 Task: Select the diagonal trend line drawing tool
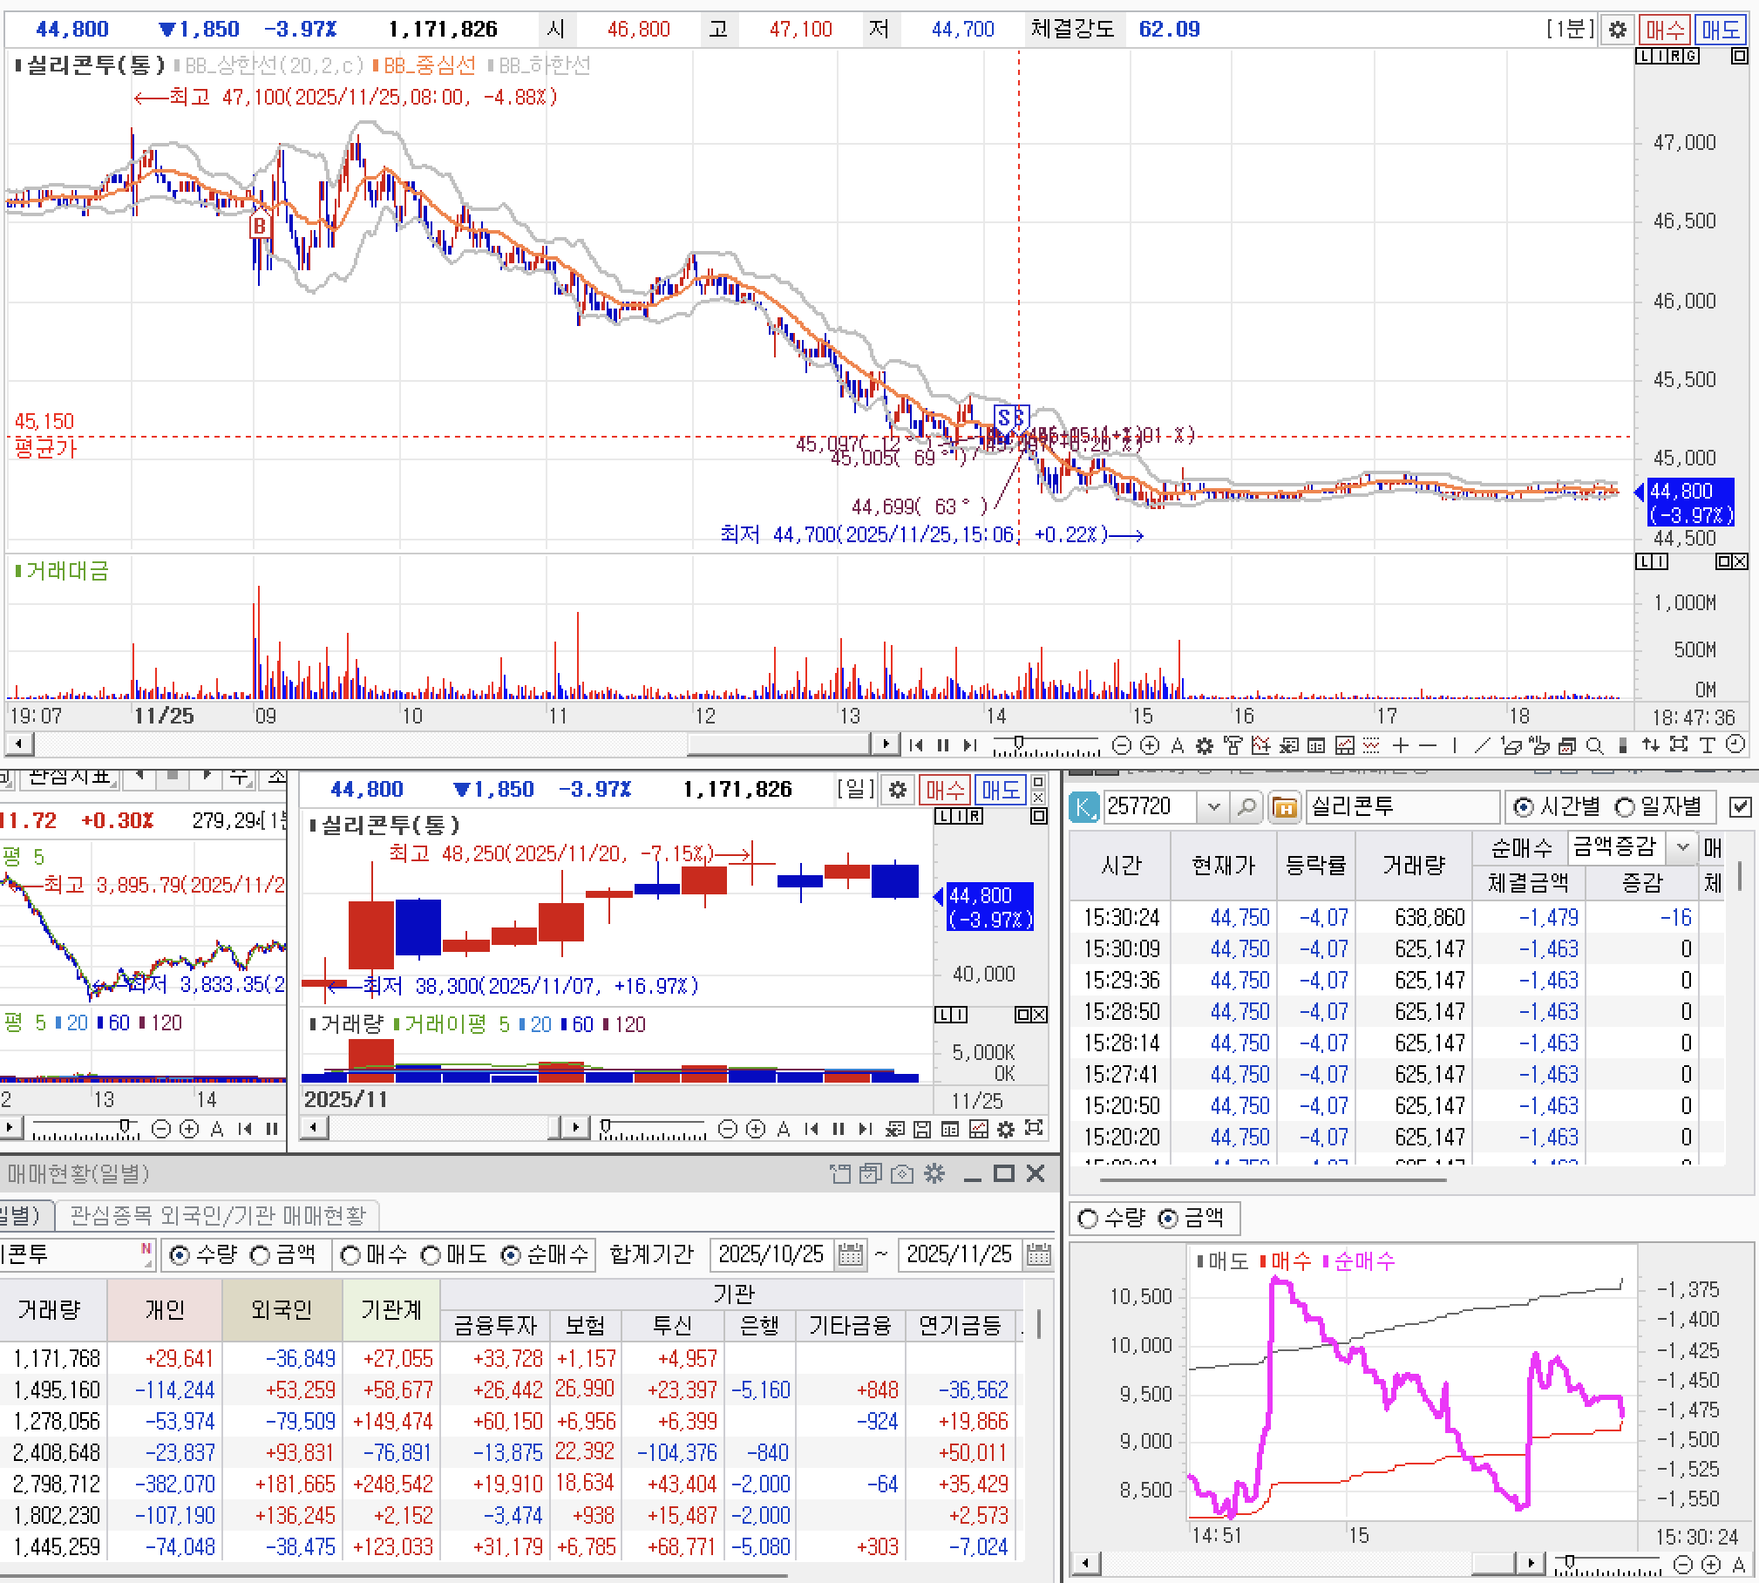(x=1482, y=745)
